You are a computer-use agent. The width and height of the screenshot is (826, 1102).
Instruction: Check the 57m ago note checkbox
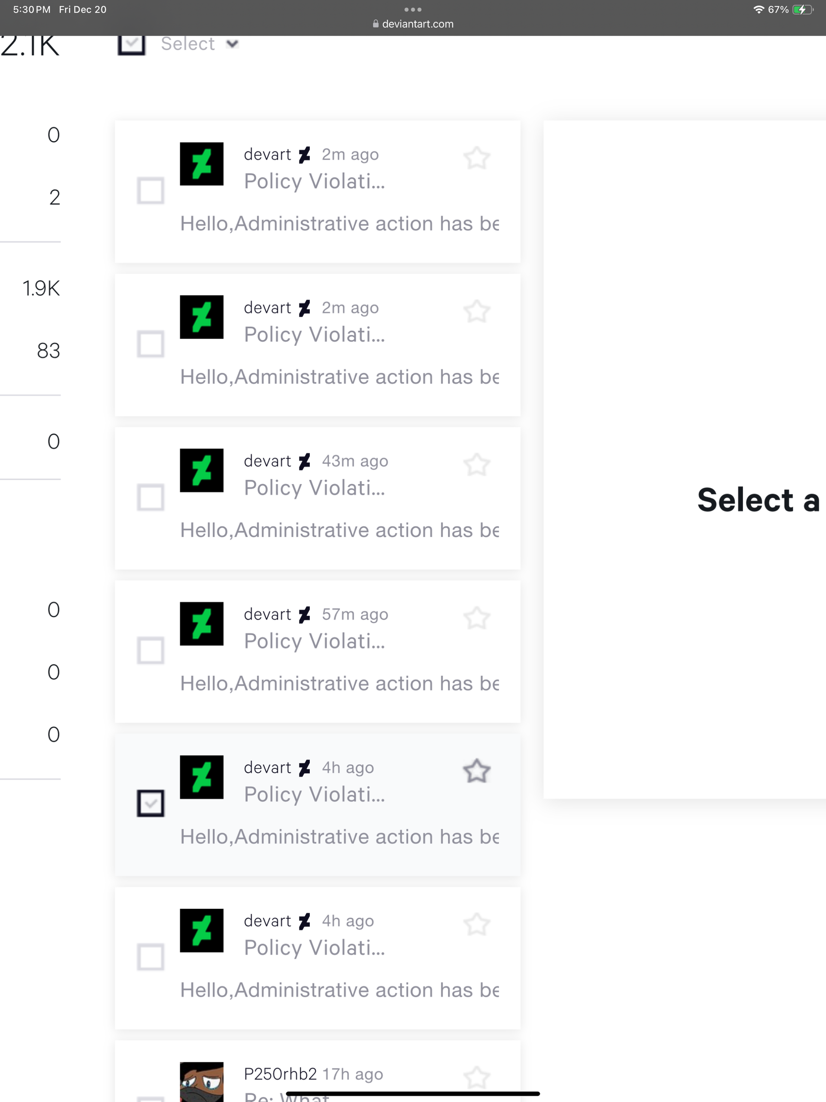tap(151, 650)
